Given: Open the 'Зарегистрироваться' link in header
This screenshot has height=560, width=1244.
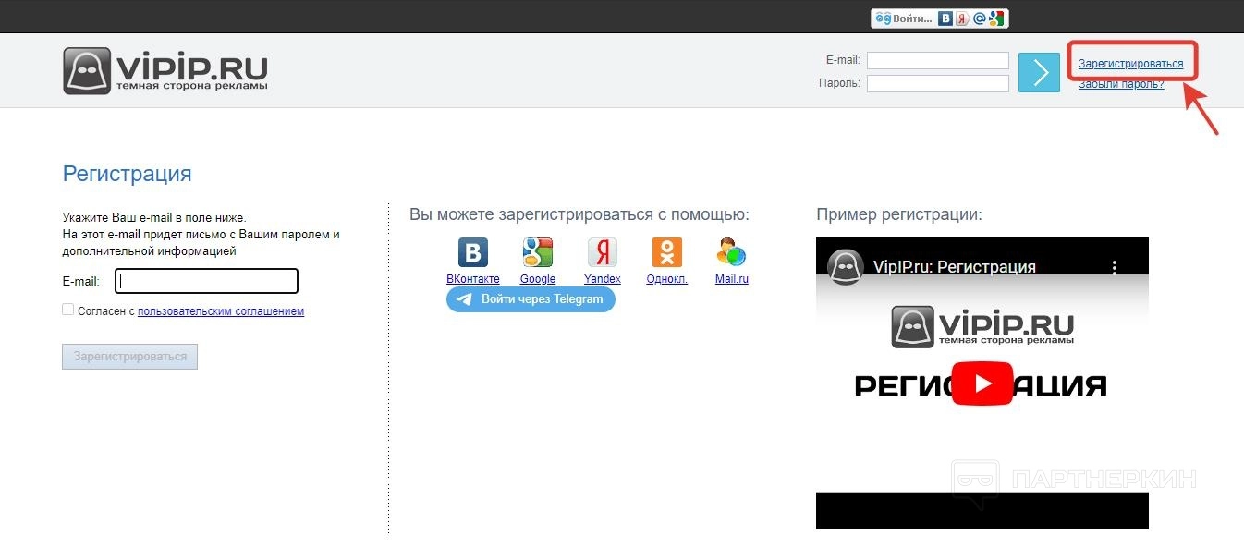Looking at the screenshot, I should pos(1130,64).
